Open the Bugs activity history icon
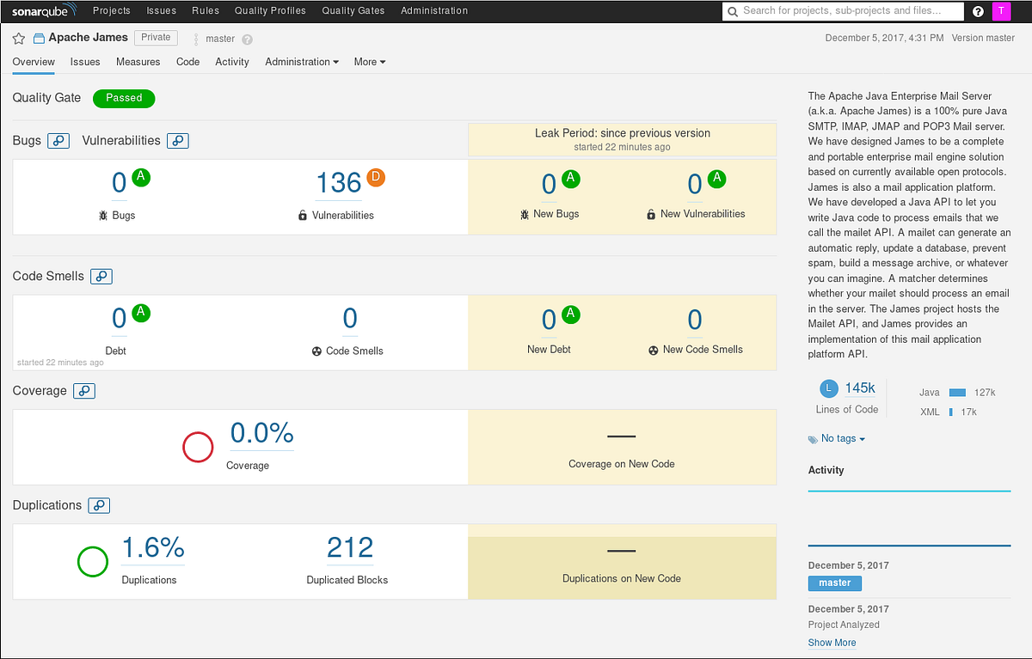1032x659 pixels. 58,140
